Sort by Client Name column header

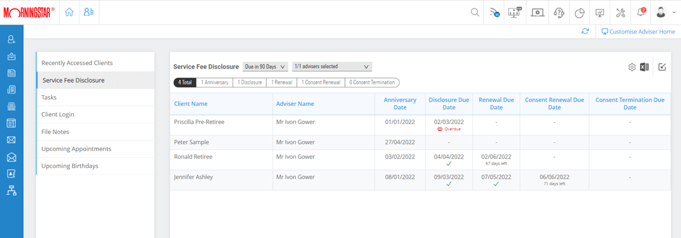[190, 104]
